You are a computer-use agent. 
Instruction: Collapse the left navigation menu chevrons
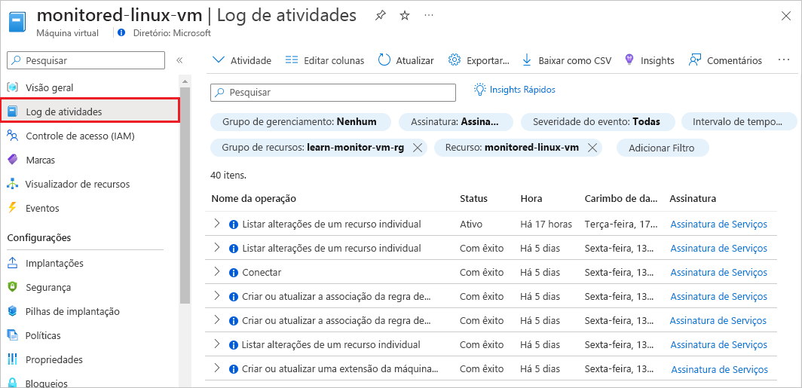(x=179, y=60)
